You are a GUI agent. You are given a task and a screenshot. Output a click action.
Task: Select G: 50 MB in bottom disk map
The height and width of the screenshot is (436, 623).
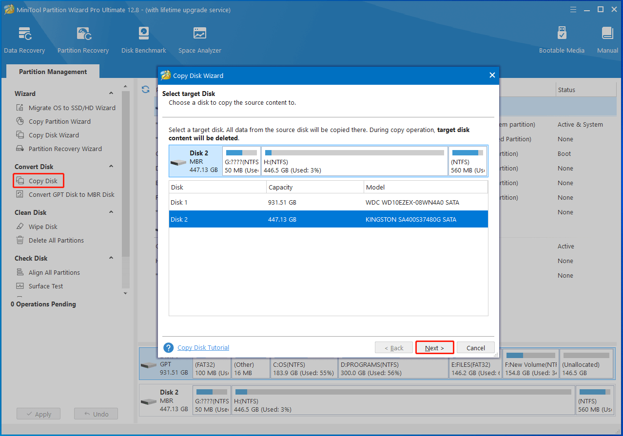212,400
